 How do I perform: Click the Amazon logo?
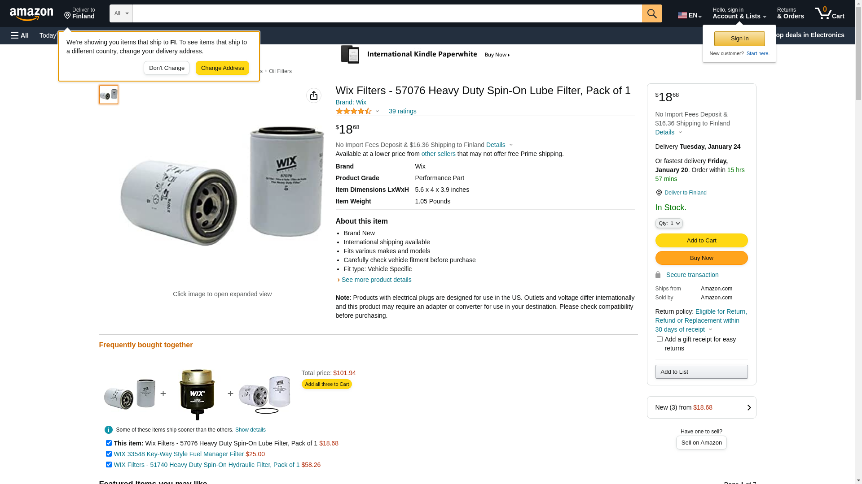(x=31, y=14)
